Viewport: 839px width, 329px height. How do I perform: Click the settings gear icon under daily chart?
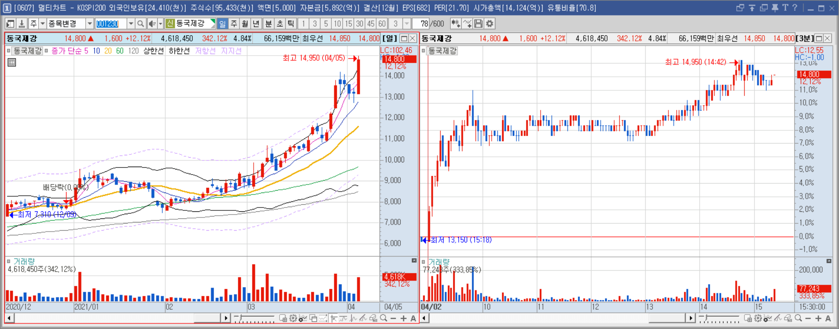[x=293, y=319]
